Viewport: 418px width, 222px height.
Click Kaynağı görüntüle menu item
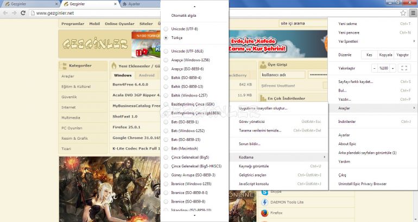[x=279, y=166]
